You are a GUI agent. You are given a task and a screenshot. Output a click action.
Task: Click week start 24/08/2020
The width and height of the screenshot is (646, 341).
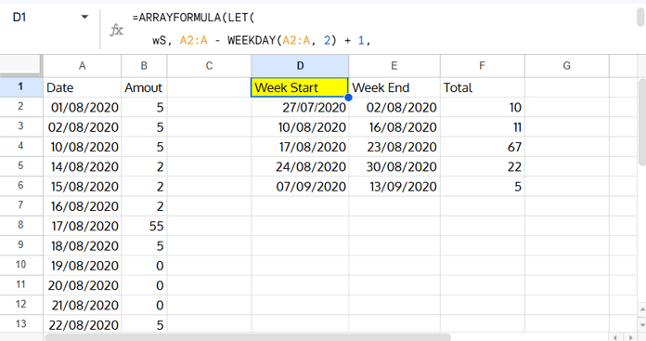click(x=300, y=166)
